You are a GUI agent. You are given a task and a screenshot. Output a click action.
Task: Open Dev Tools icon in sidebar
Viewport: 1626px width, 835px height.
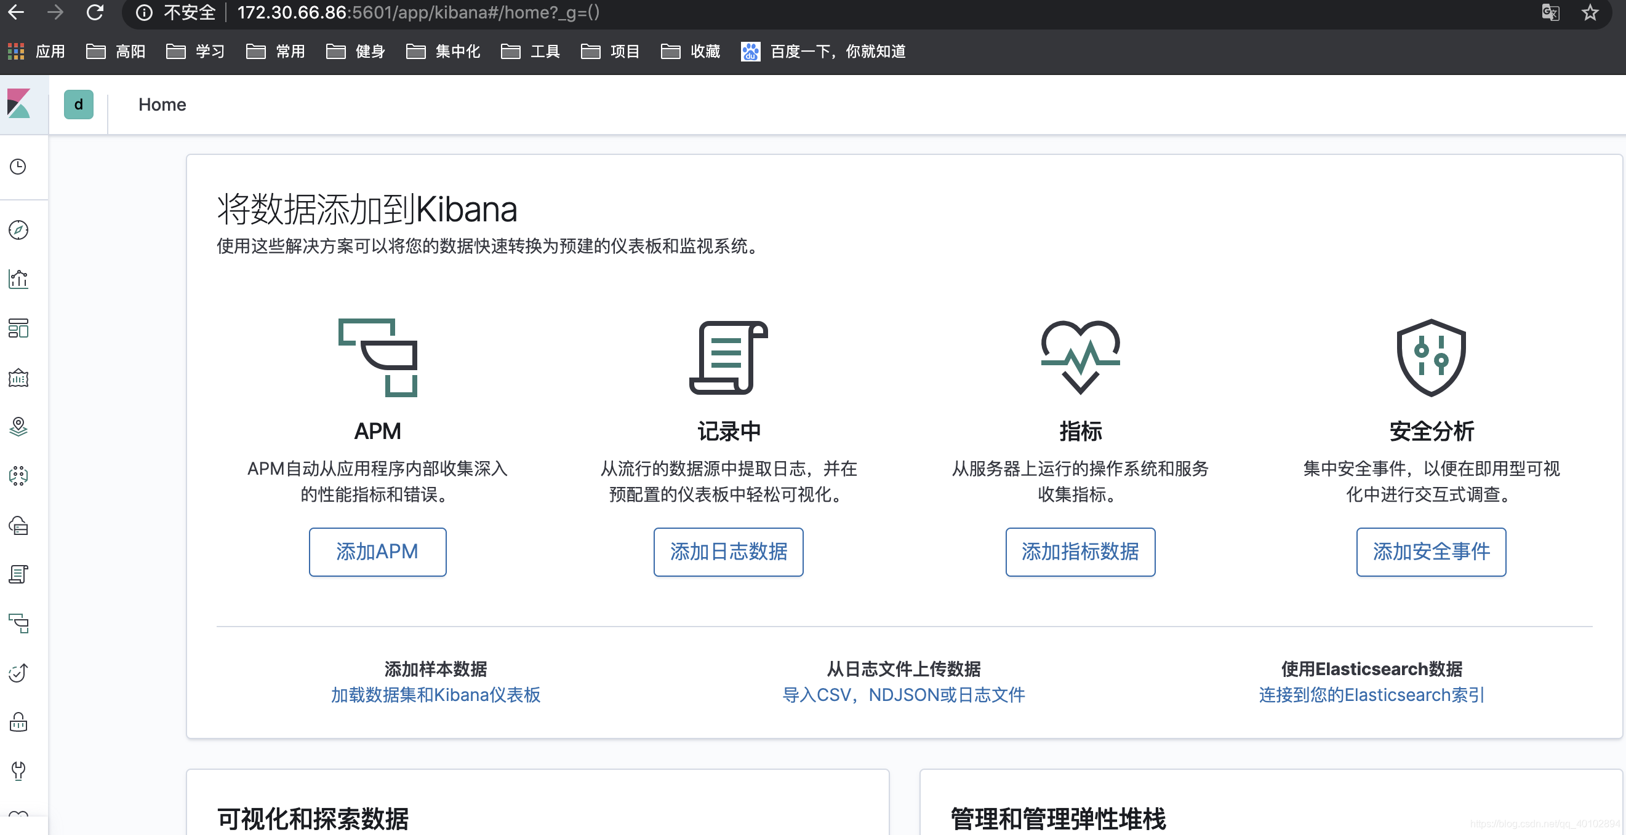click(x=18, y=771)
